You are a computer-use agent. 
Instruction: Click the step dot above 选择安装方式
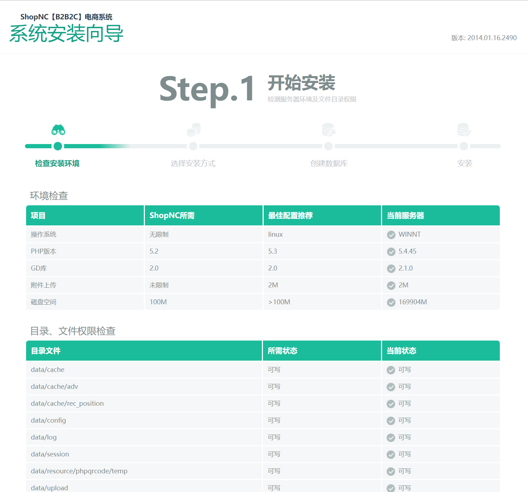(x=193, y=146)
